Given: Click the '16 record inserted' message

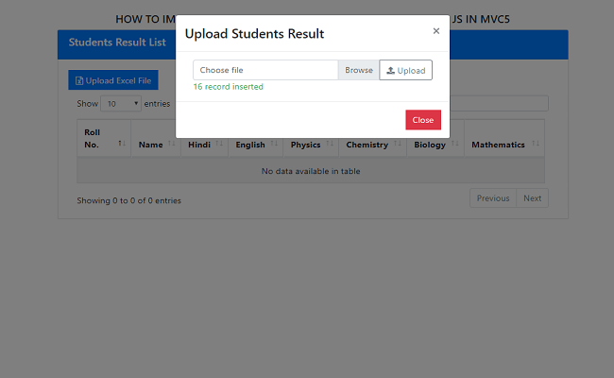Looking at the screenshot, I should (229, 87).
